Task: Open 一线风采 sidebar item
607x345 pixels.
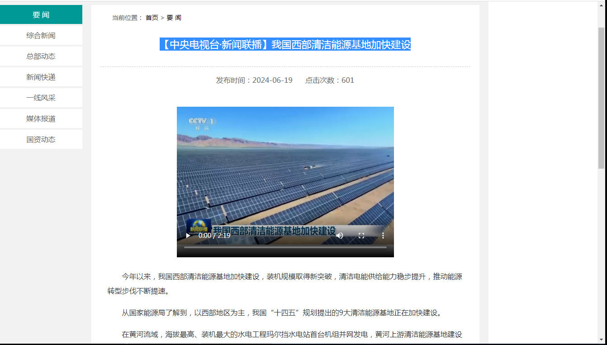Action: 41,98
